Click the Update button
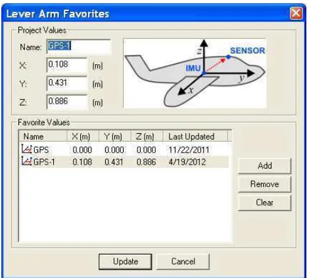Screen dimensions: 309x278 coord(126,262)
